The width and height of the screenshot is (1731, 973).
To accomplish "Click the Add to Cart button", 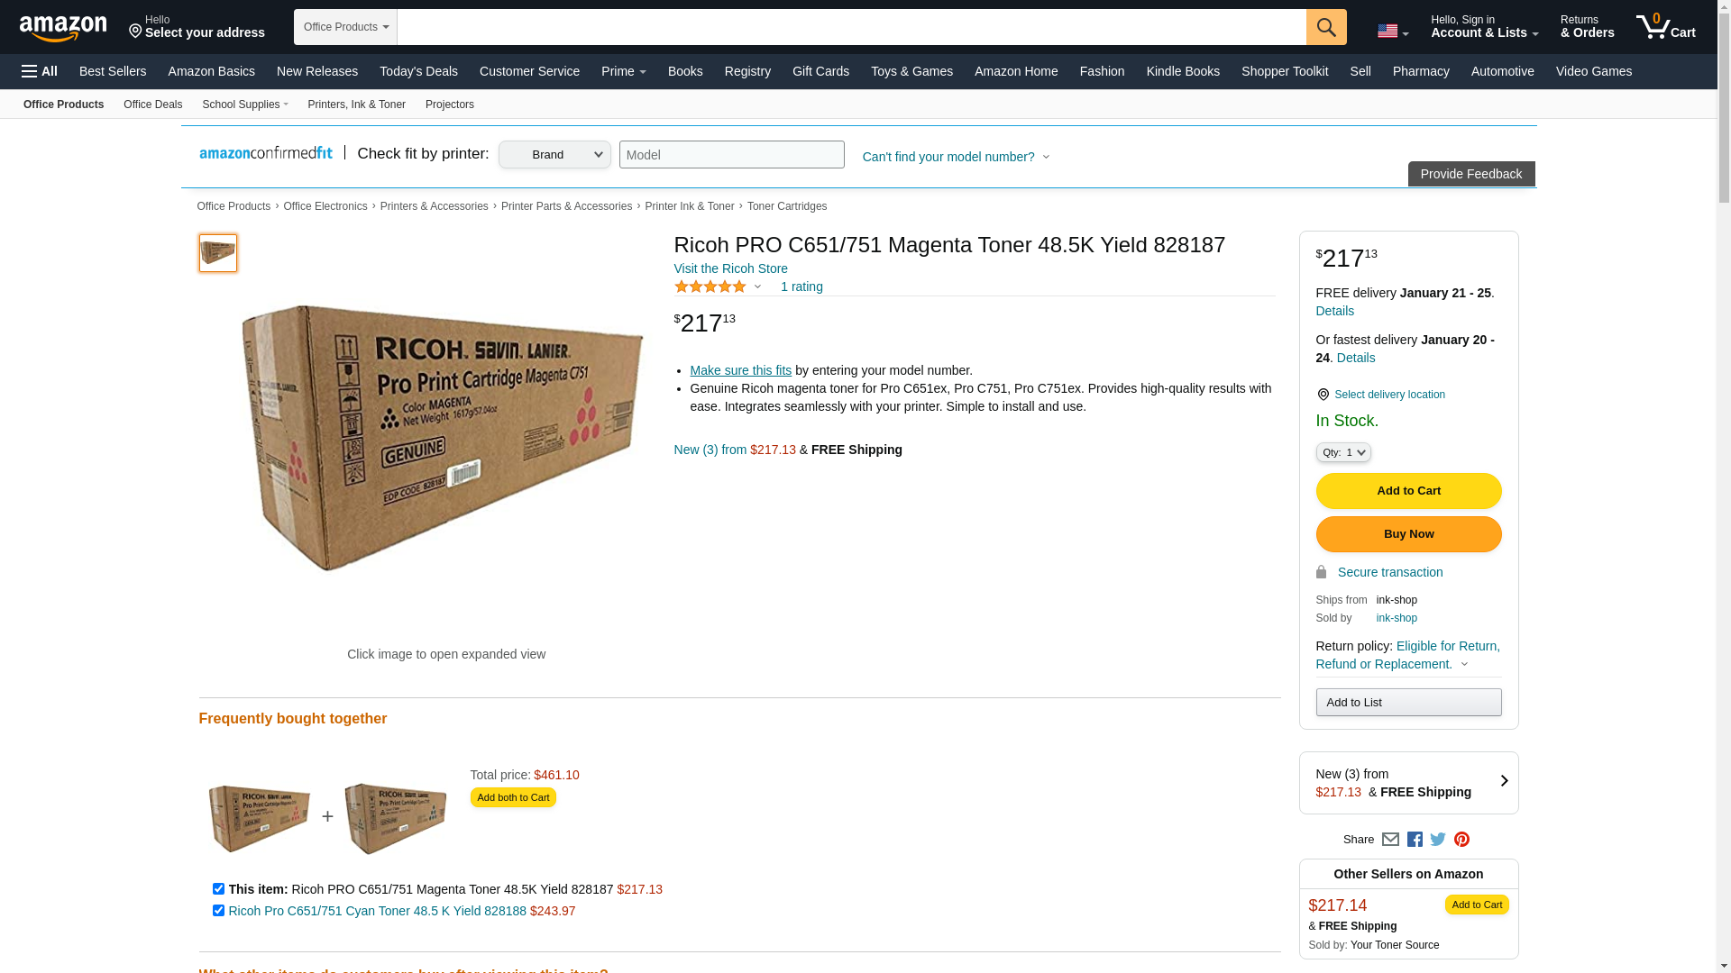I will click(x=1408, y=491).
